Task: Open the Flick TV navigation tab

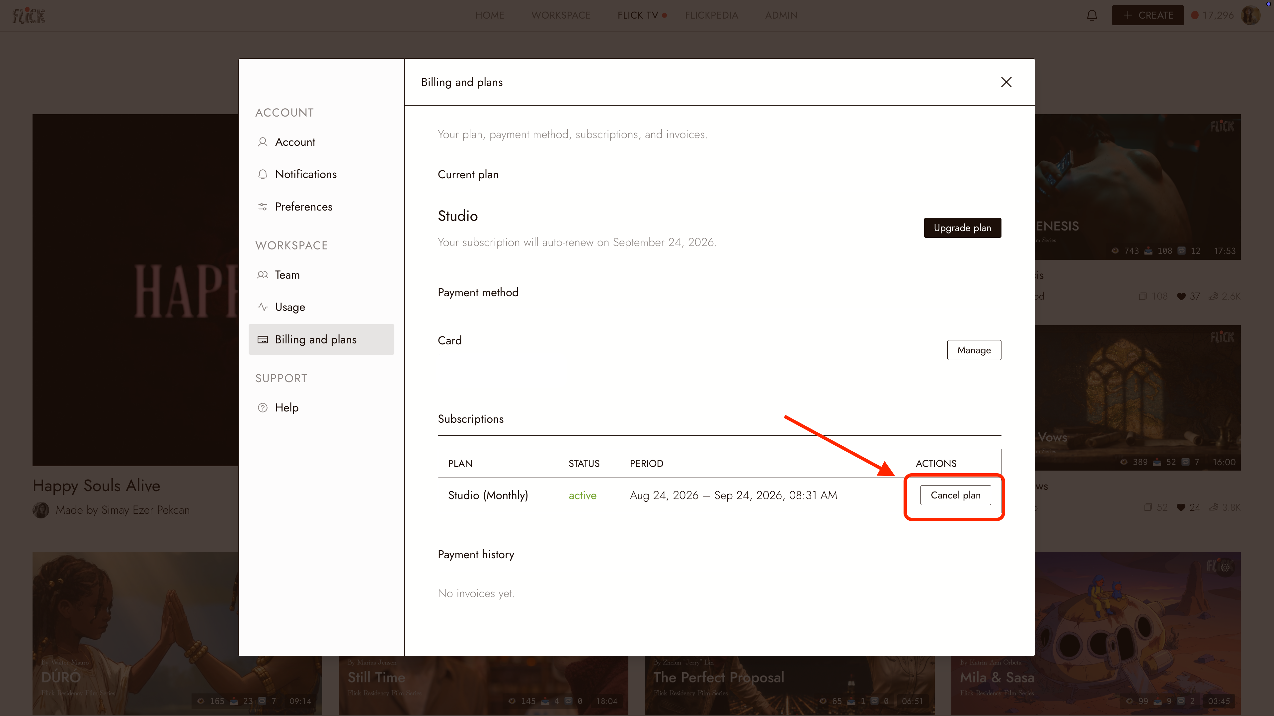Action: [x=638, y=15]
